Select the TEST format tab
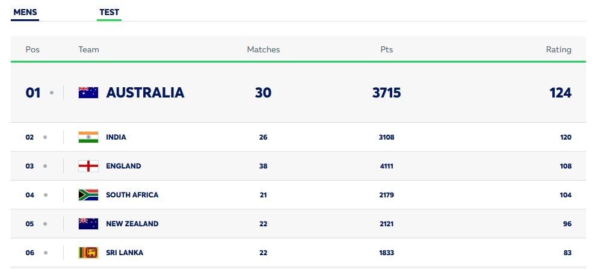This screenshot has width=592, height=269. point(109,13)
